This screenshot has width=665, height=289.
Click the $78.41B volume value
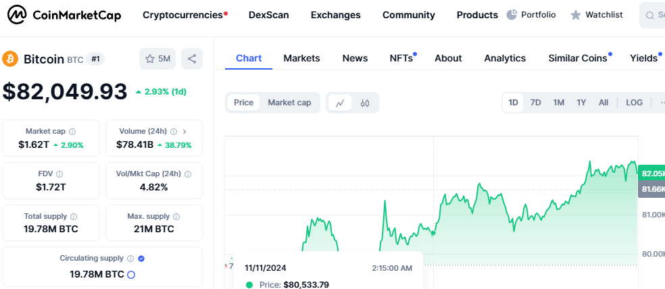coord(135,145)
